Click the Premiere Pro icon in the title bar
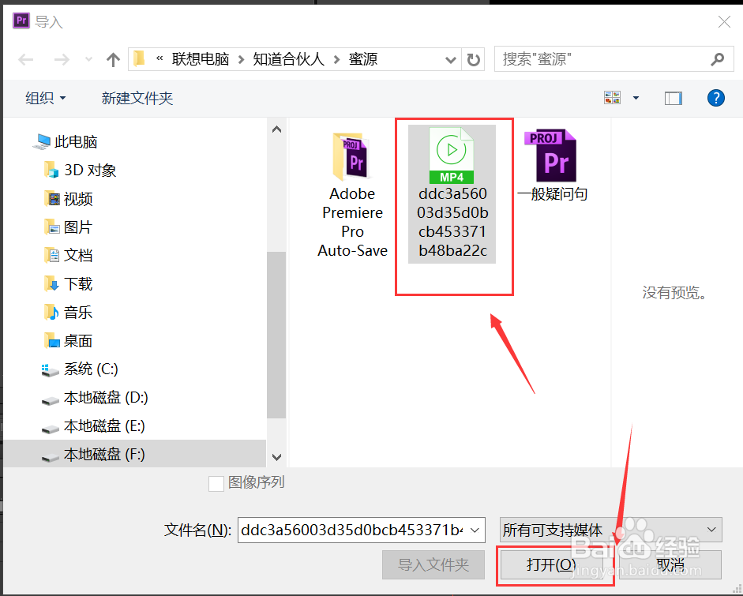743x596 pixels. [x=21, y=20]
